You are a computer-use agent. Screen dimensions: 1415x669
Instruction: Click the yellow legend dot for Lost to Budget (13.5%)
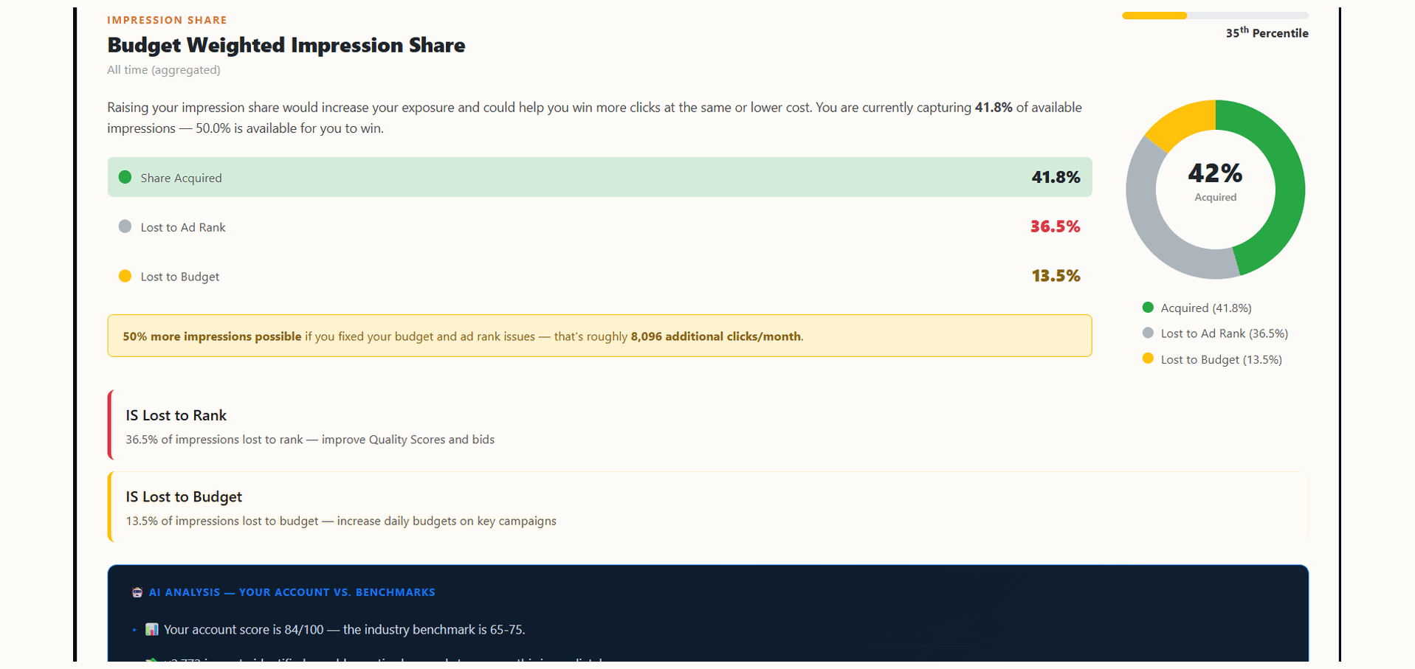(x=1148, y=358)
